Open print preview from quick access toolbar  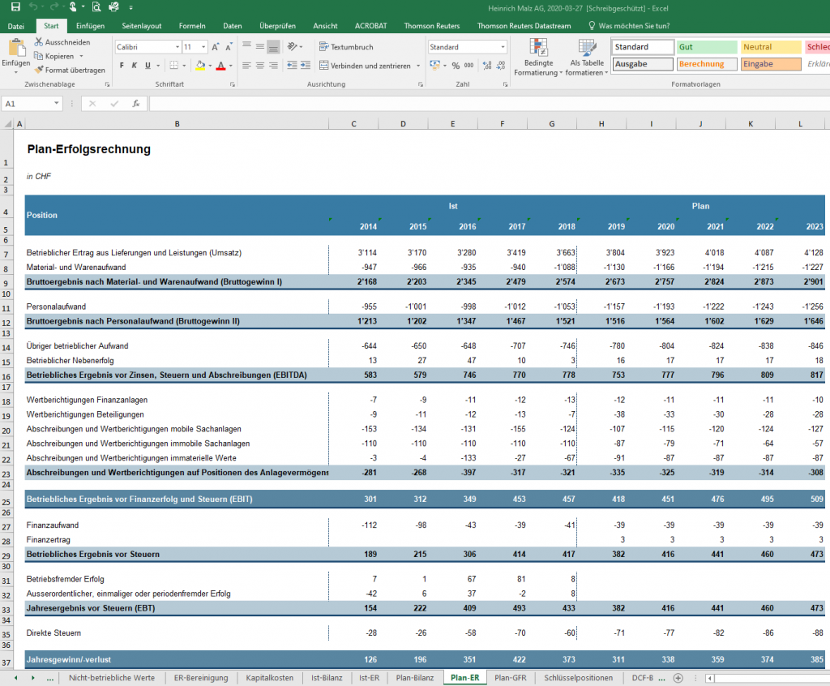96,6
